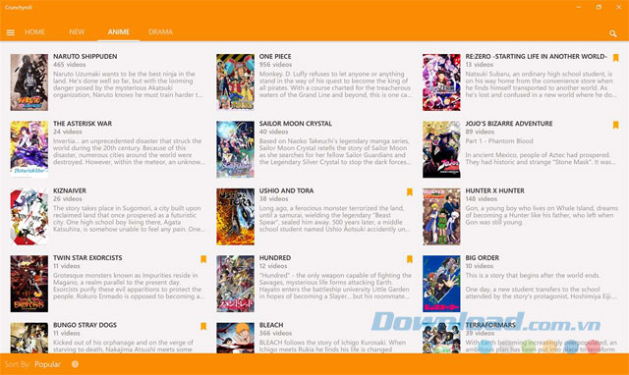Open the Re:Zero poster thumbnail
The height and width of the screenshot is (375, 629).
[441, 82]
